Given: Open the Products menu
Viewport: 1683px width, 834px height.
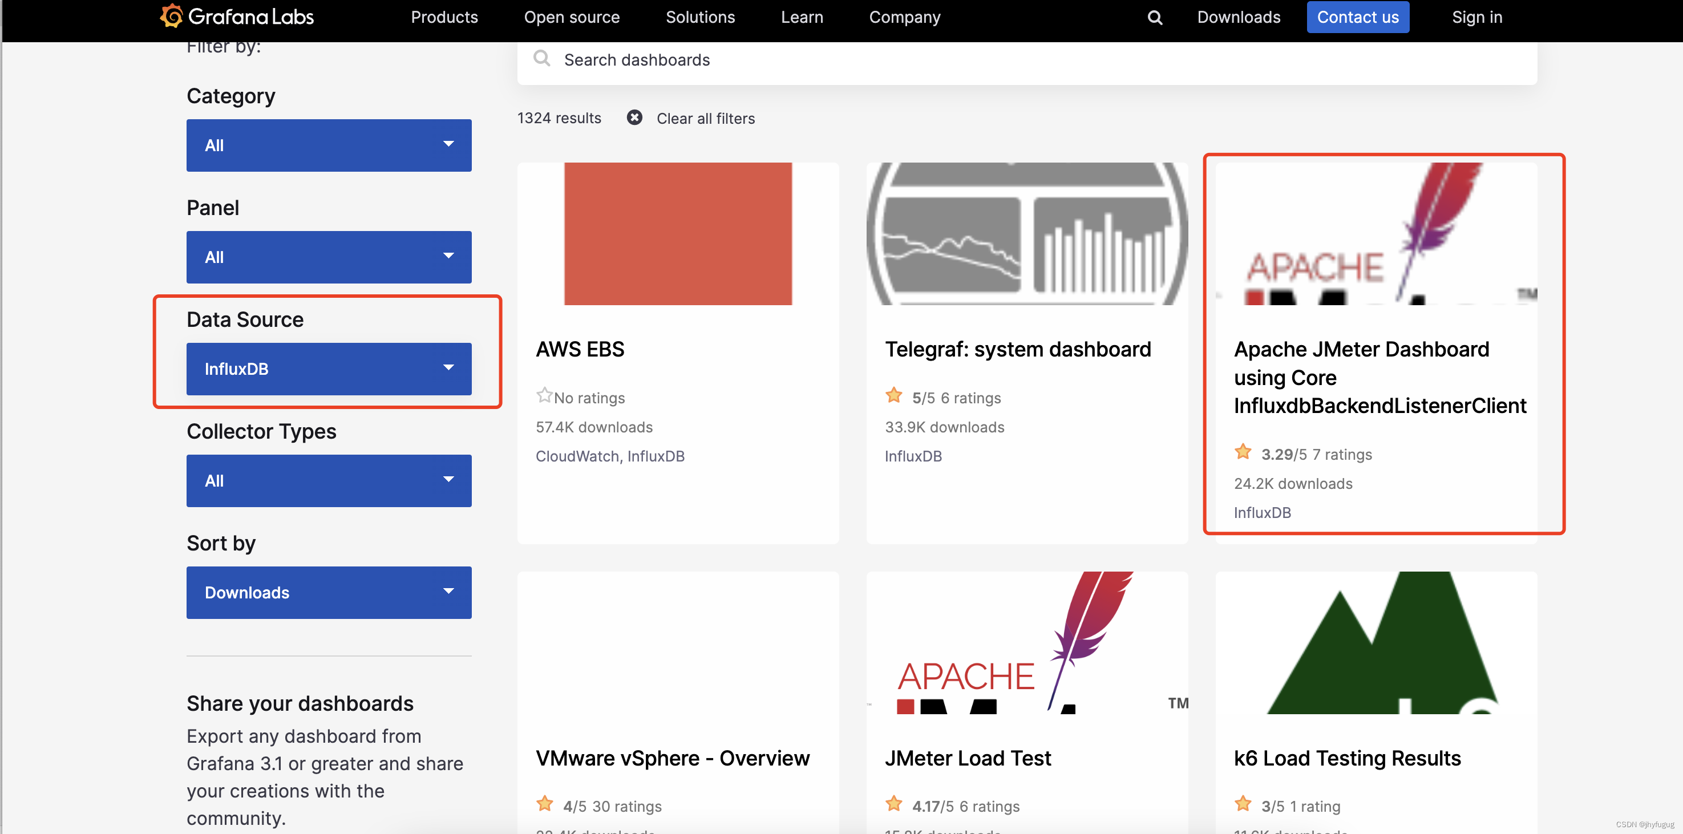Looking at the screenshot, I should tap(444, 17).
